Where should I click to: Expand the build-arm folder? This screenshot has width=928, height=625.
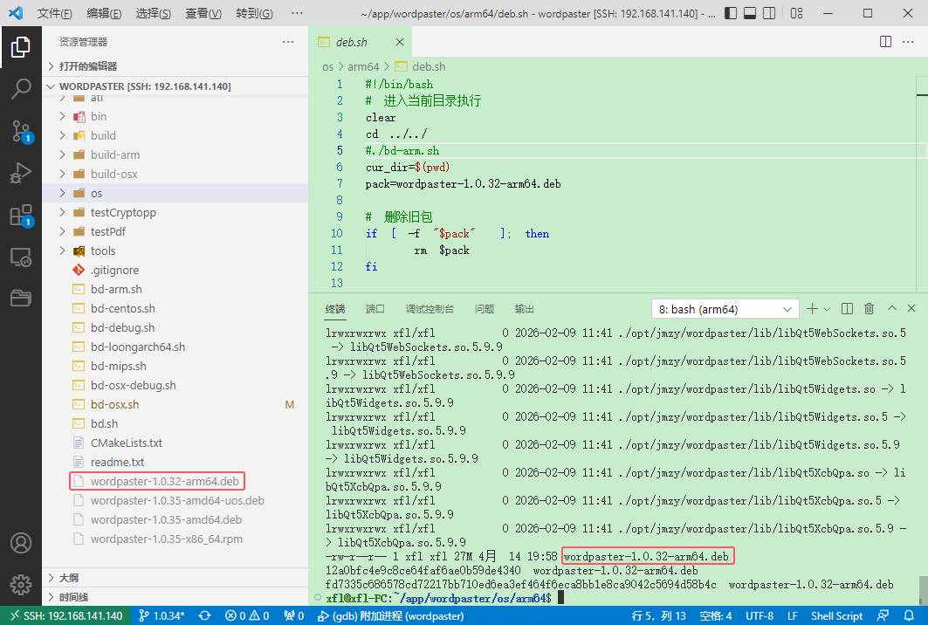pyautogui.click(x=114, y=155)
